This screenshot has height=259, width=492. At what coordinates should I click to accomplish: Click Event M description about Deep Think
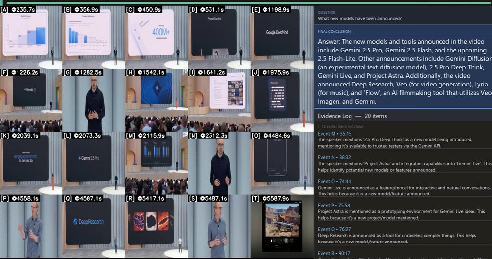coord(395,143)
